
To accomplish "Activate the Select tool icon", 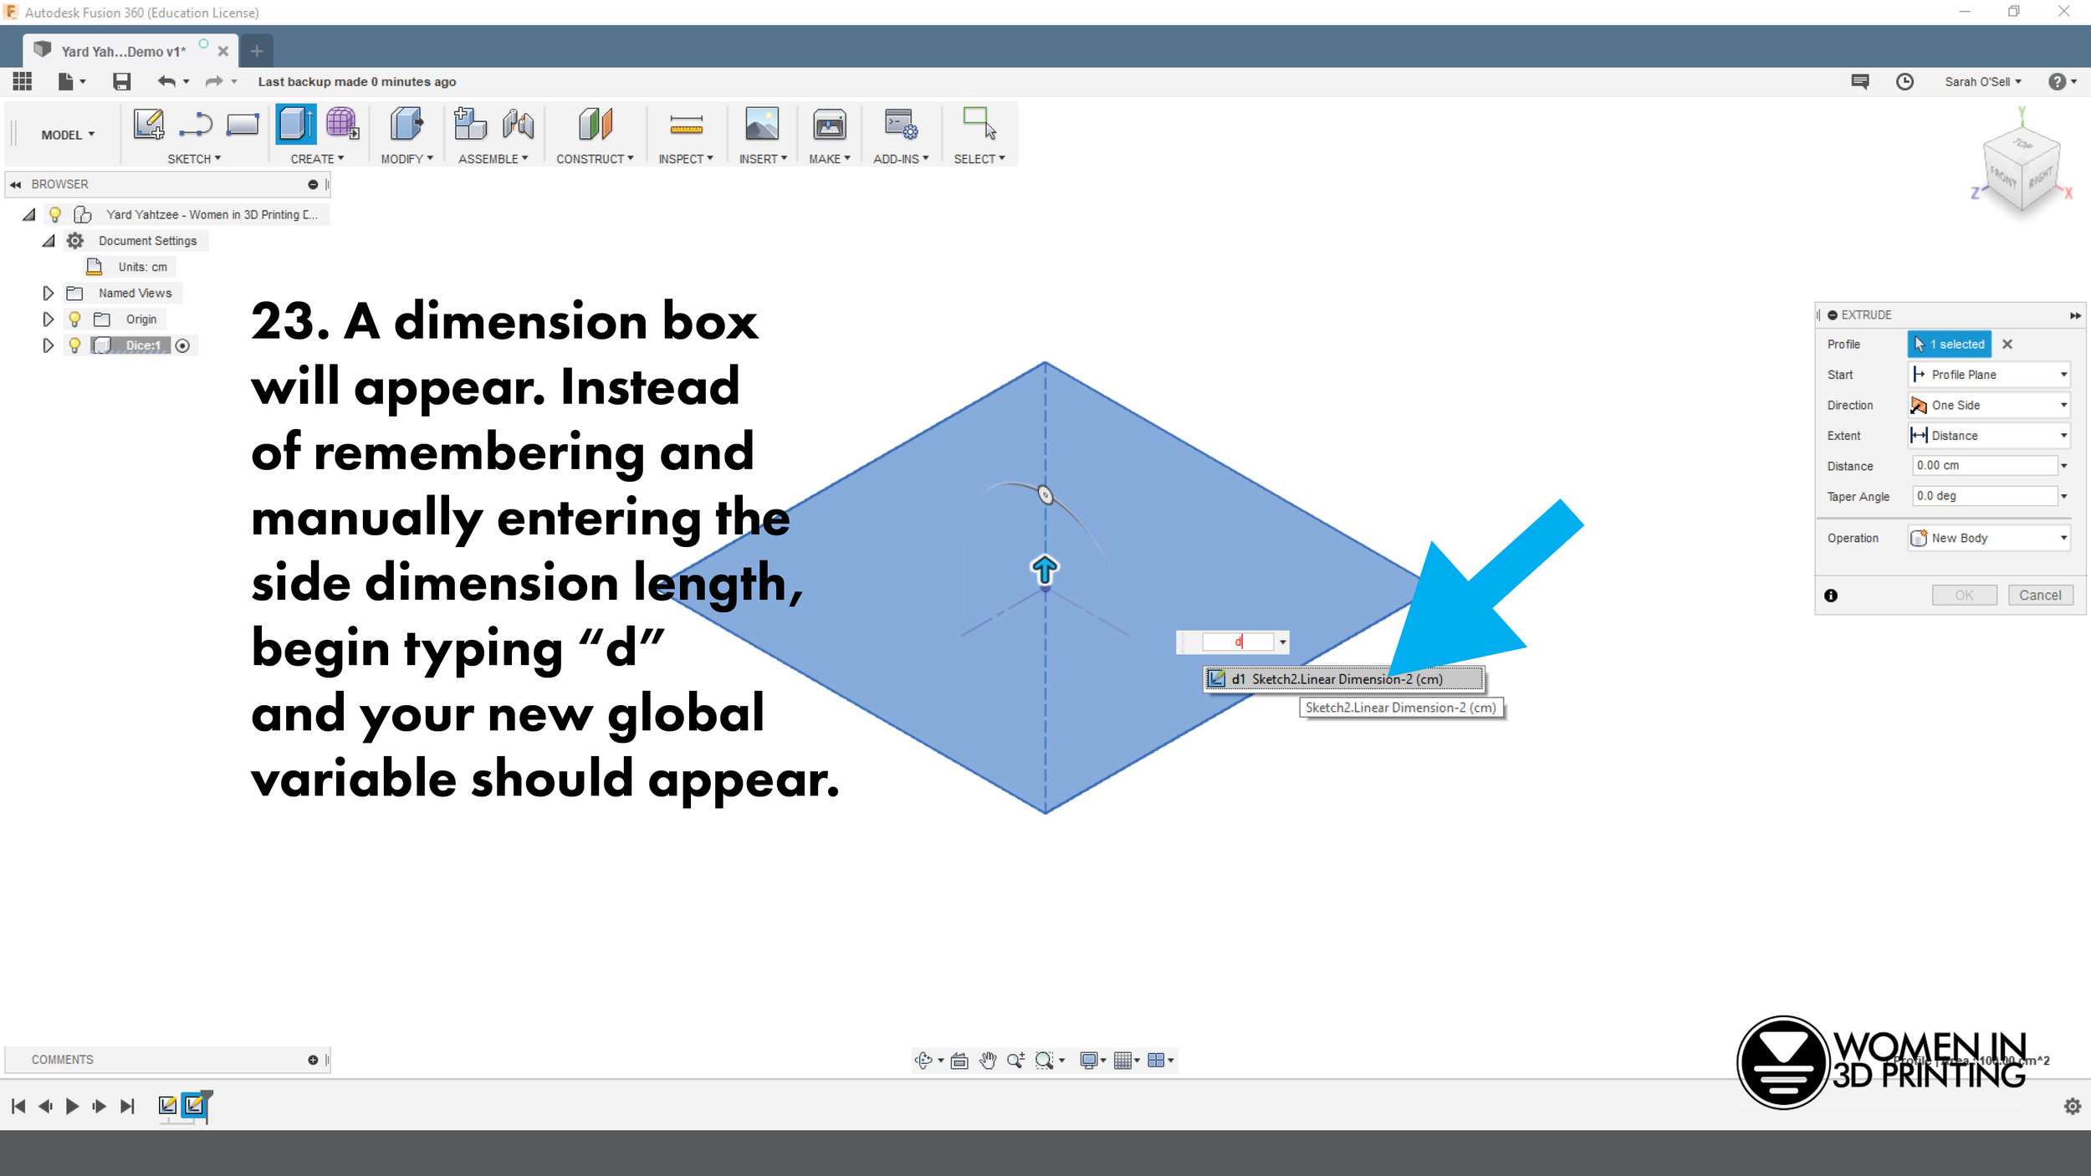I will click(979, 124).
